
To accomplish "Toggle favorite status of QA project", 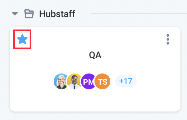I will tap(22, 39).
